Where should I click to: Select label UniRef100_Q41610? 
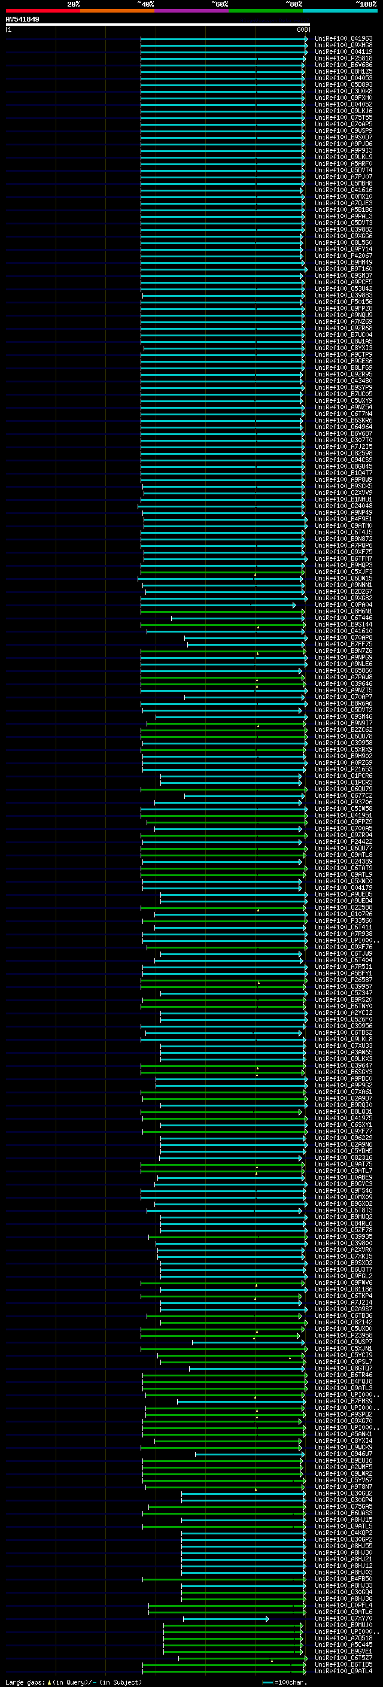coord(344,631)
